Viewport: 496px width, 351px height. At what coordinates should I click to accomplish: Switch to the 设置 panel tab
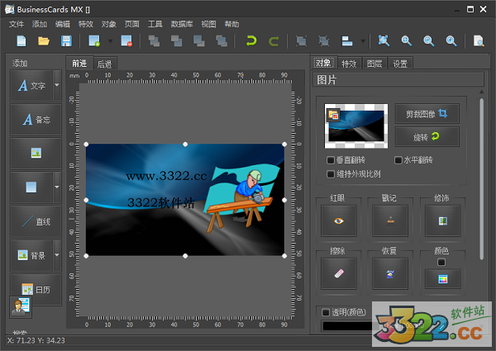pyautogui.click(x=400, y=64)
